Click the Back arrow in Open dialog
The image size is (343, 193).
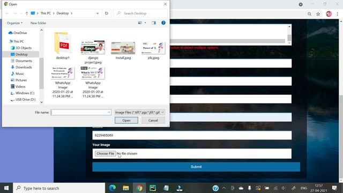point(7,13)
